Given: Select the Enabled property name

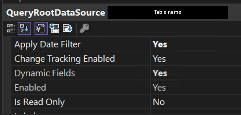Looking at the screenshot, I should pyautogui.click(x=30, y=87).
